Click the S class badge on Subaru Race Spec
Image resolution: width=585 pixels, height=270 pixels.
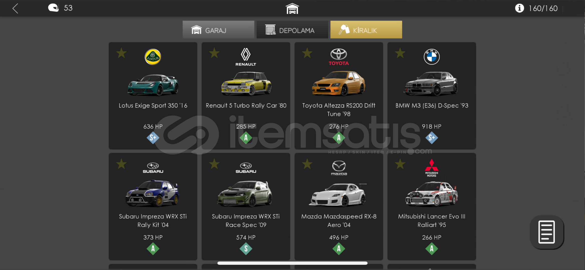[x=246, y=249]
